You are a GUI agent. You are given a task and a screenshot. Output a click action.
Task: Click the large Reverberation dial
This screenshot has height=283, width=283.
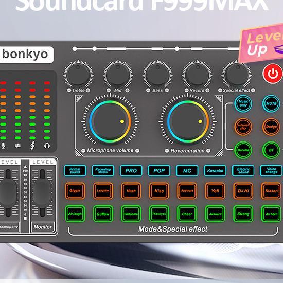point(188,121)
